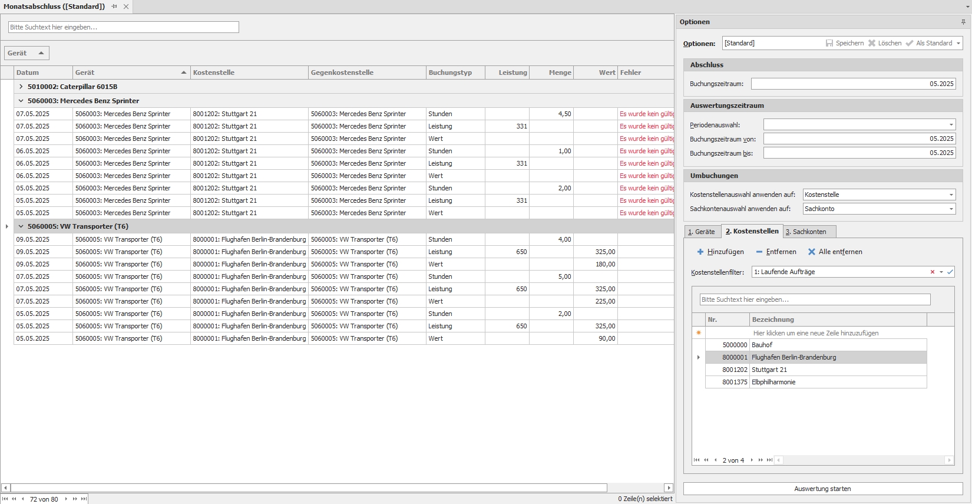Image resolution: width=972 pixels, height=504 pixels.
Task: Pin the Monatsabschluss tab
Action: [x=114, y=6]
